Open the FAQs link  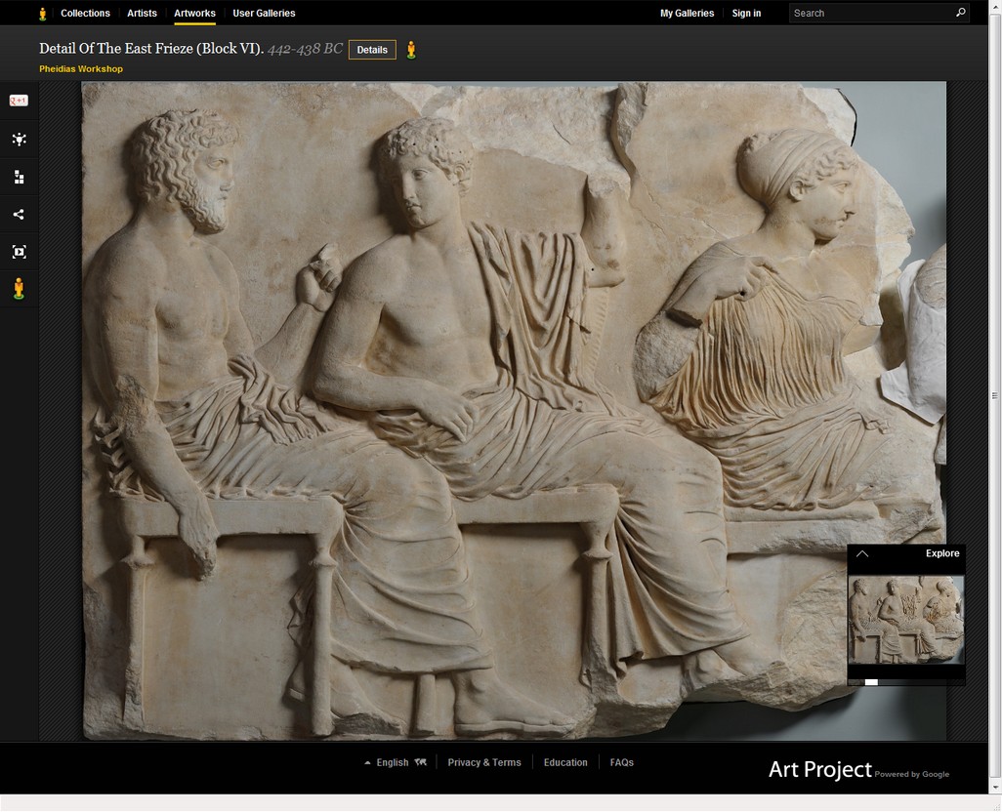[x=622, y=762]
